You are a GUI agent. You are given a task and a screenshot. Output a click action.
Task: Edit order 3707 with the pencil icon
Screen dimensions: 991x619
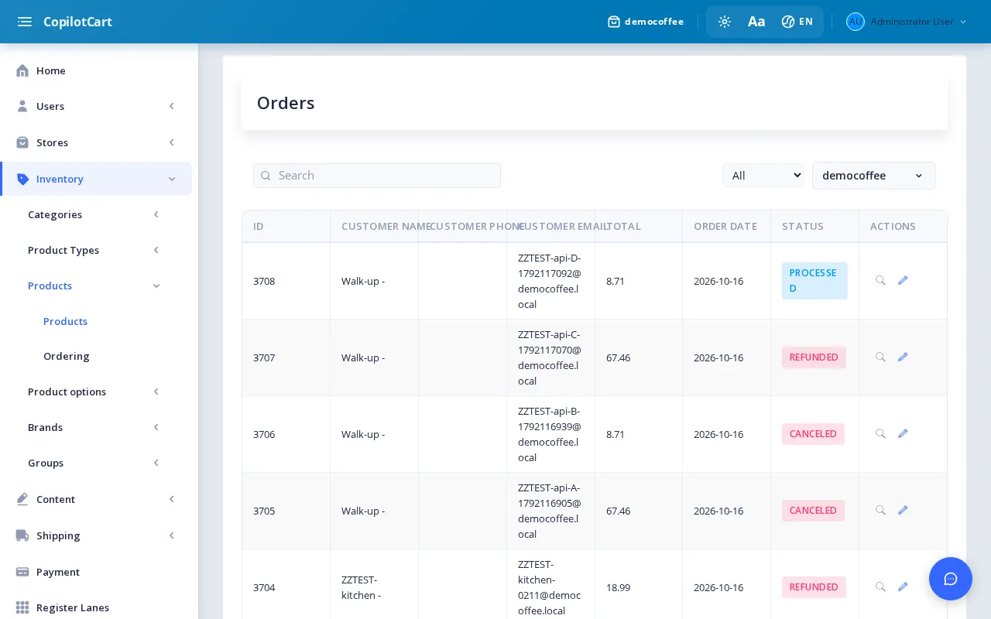[903, 357]
